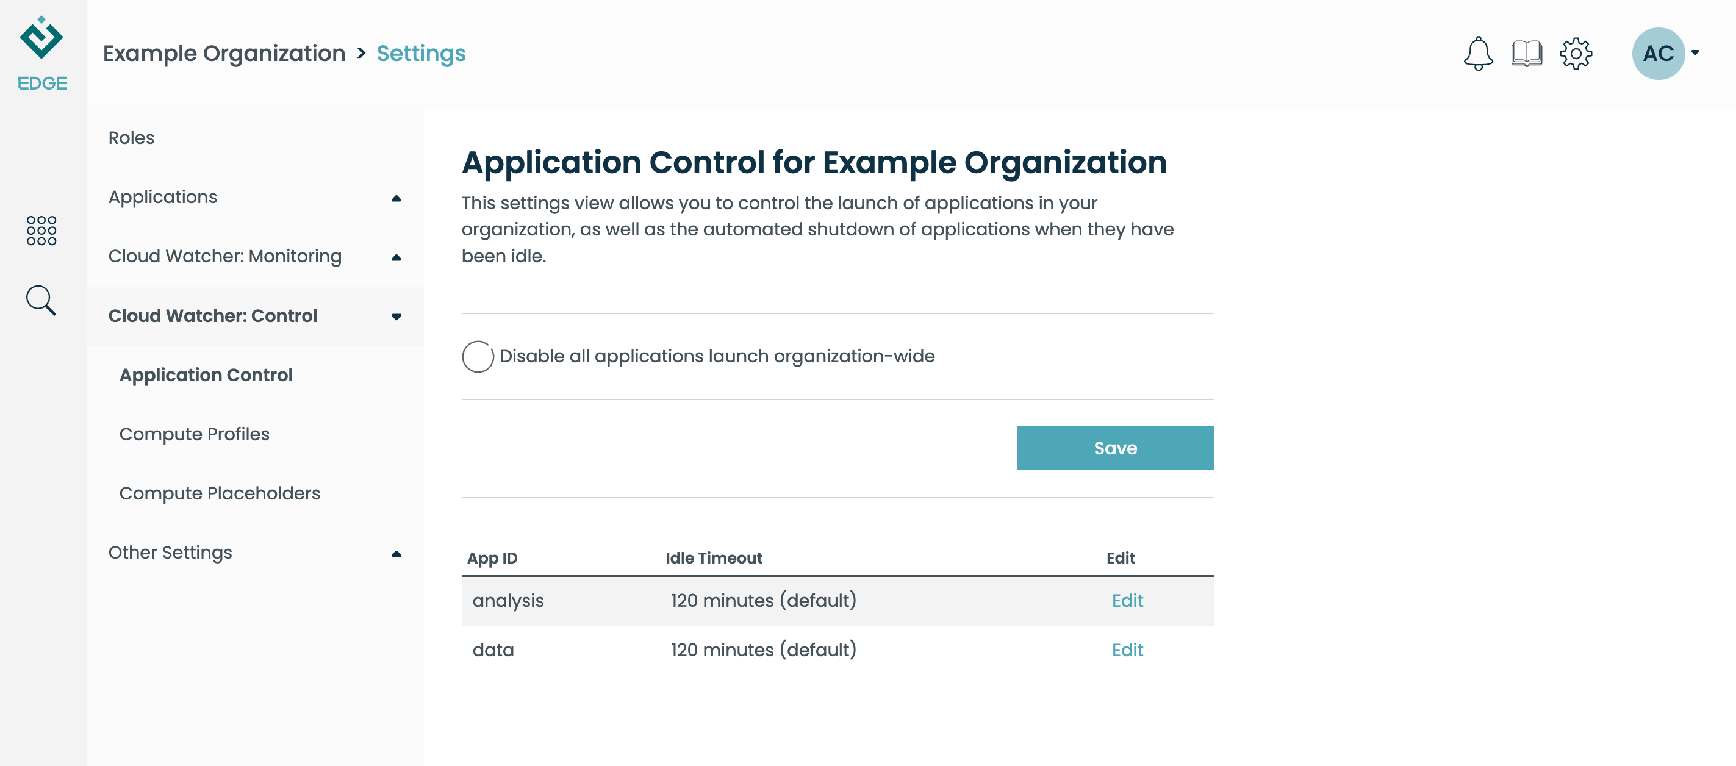This screenshot has height=766, width=1736.
Task: Open Compute Profiles submenu item
Action: pyautogui.click(x=194, y=434)
